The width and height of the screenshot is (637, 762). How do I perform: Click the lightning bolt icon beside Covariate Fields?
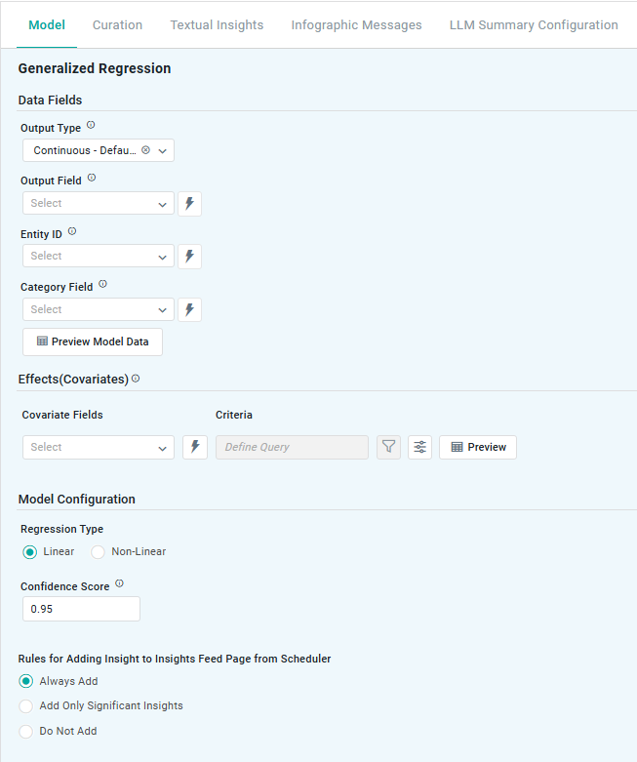tap(195, 447)
